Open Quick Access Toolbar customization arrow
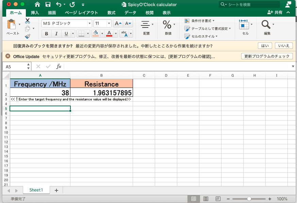 point(83,4)
